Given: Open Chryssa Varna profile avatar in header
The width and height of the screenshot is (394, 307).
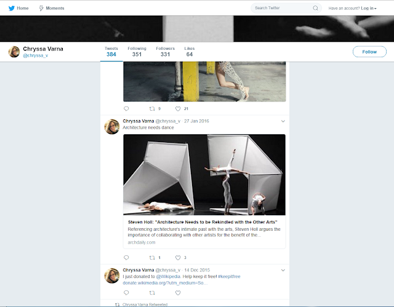Looking at the screenshot, I should (x=14, y=52).
